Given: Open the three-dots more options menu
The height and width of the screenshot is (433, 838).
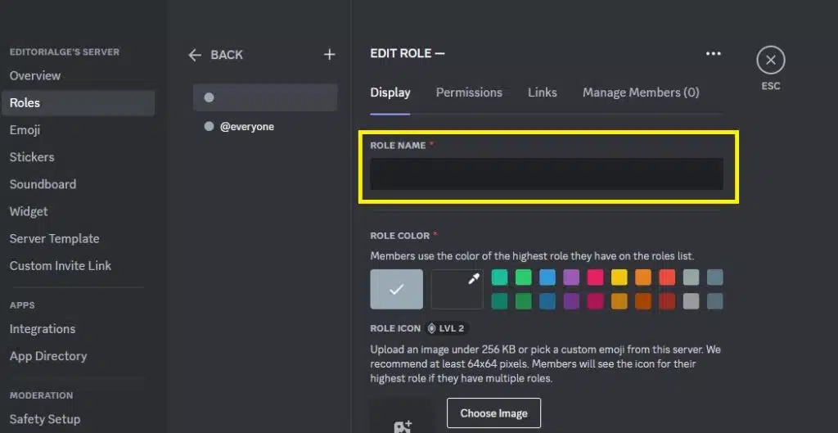Looking at the screenshot, I should pos(714,54).
